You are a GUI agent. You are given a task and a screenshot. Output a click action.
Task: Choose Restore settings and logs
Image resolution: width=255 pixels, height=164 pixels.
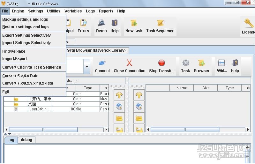click(33, 27)
